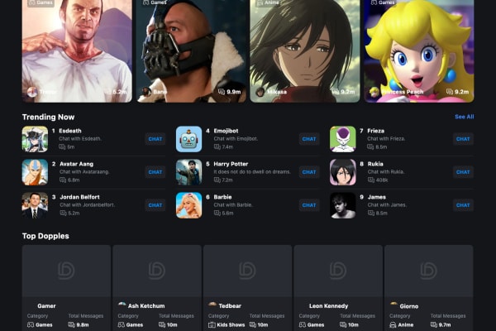Open the Mikasa character card
This screenshot has height=331, width=496.
pyautogui.click(x=305, y=51)
